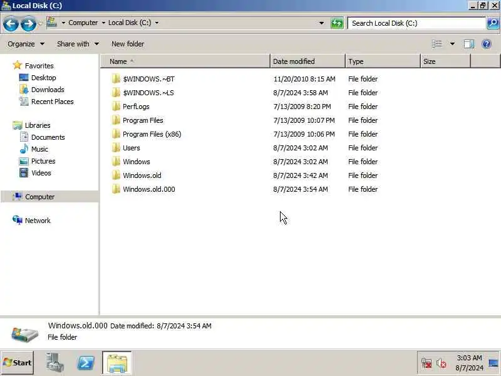Click date 8/7/2024 3:42 AM
This screenshot has height=376, width=501.
click(x=301, y=175)
